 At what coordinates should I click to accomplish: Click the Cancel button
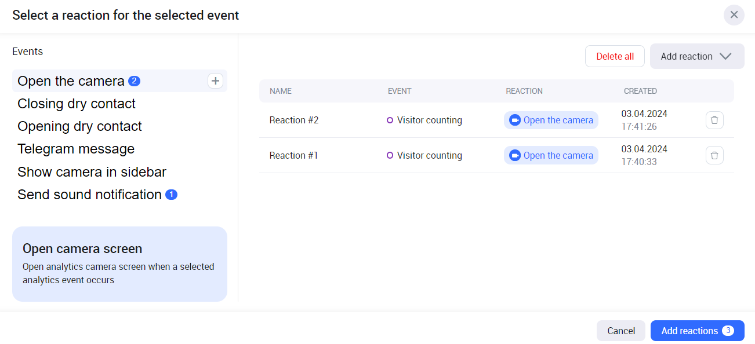pos(620,331)
